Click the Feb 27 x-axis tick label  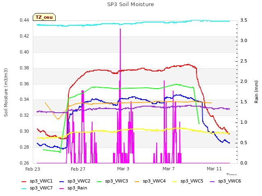pyautogui.click(x=78, y=169)
